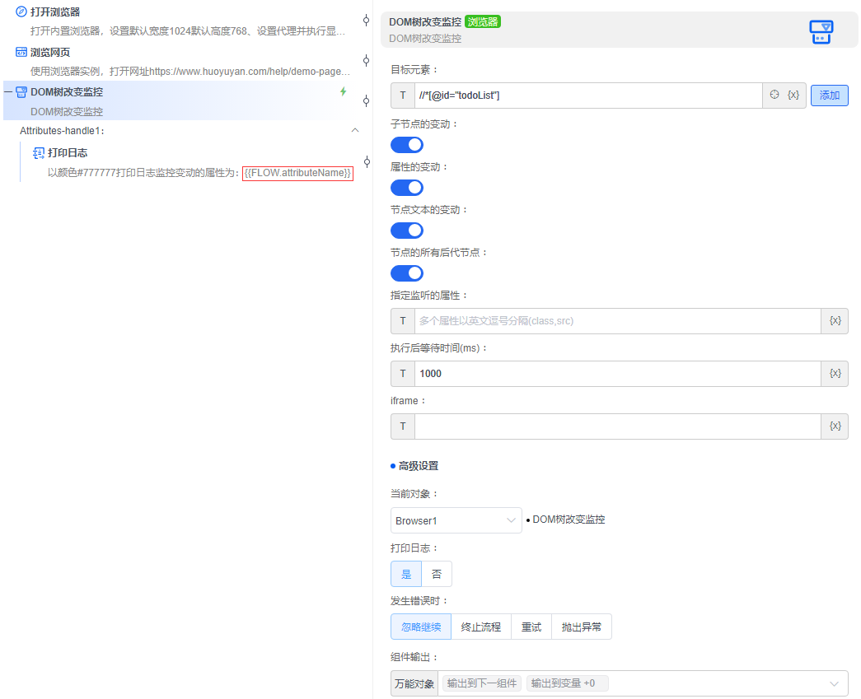
Task: Click the DOM树改变监控 component icon at top right
Action: [x=821, y=31]
